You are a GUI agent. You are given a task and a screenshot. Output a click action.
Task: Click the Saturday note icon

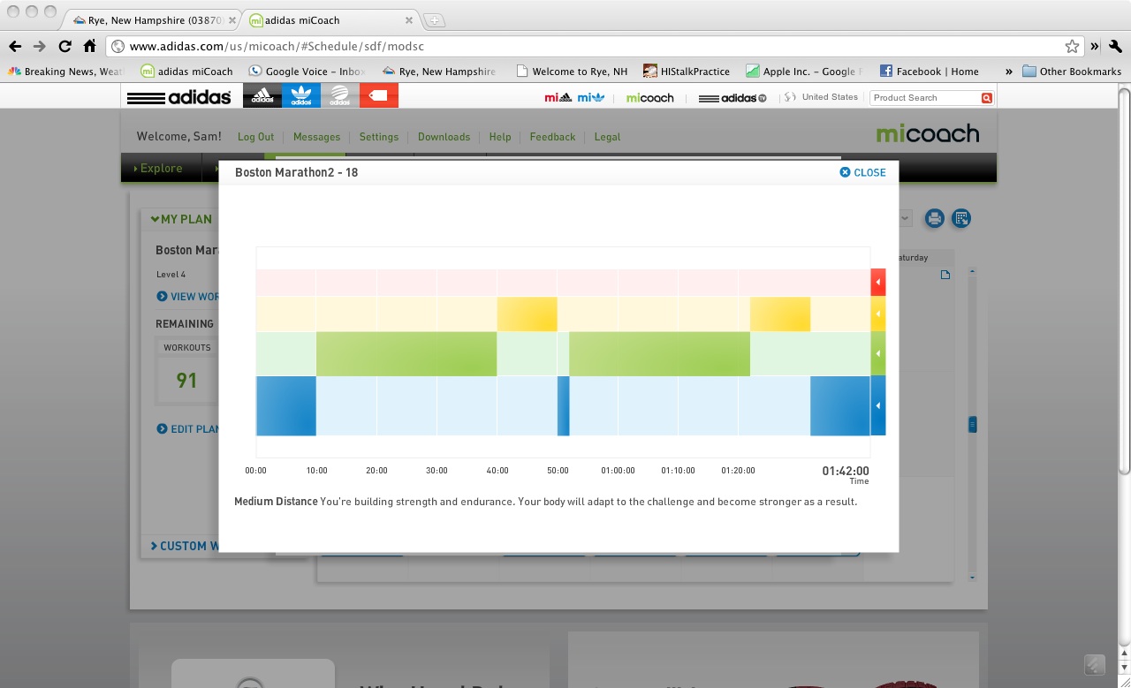945,276
